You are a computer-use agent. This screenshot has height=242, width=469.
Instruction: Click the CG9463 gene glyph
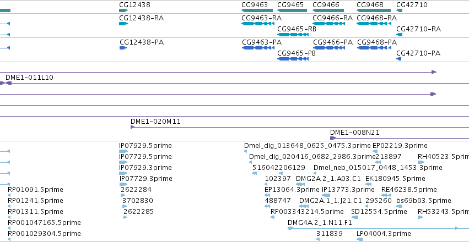pyautogui.click(x=255, y=10)
